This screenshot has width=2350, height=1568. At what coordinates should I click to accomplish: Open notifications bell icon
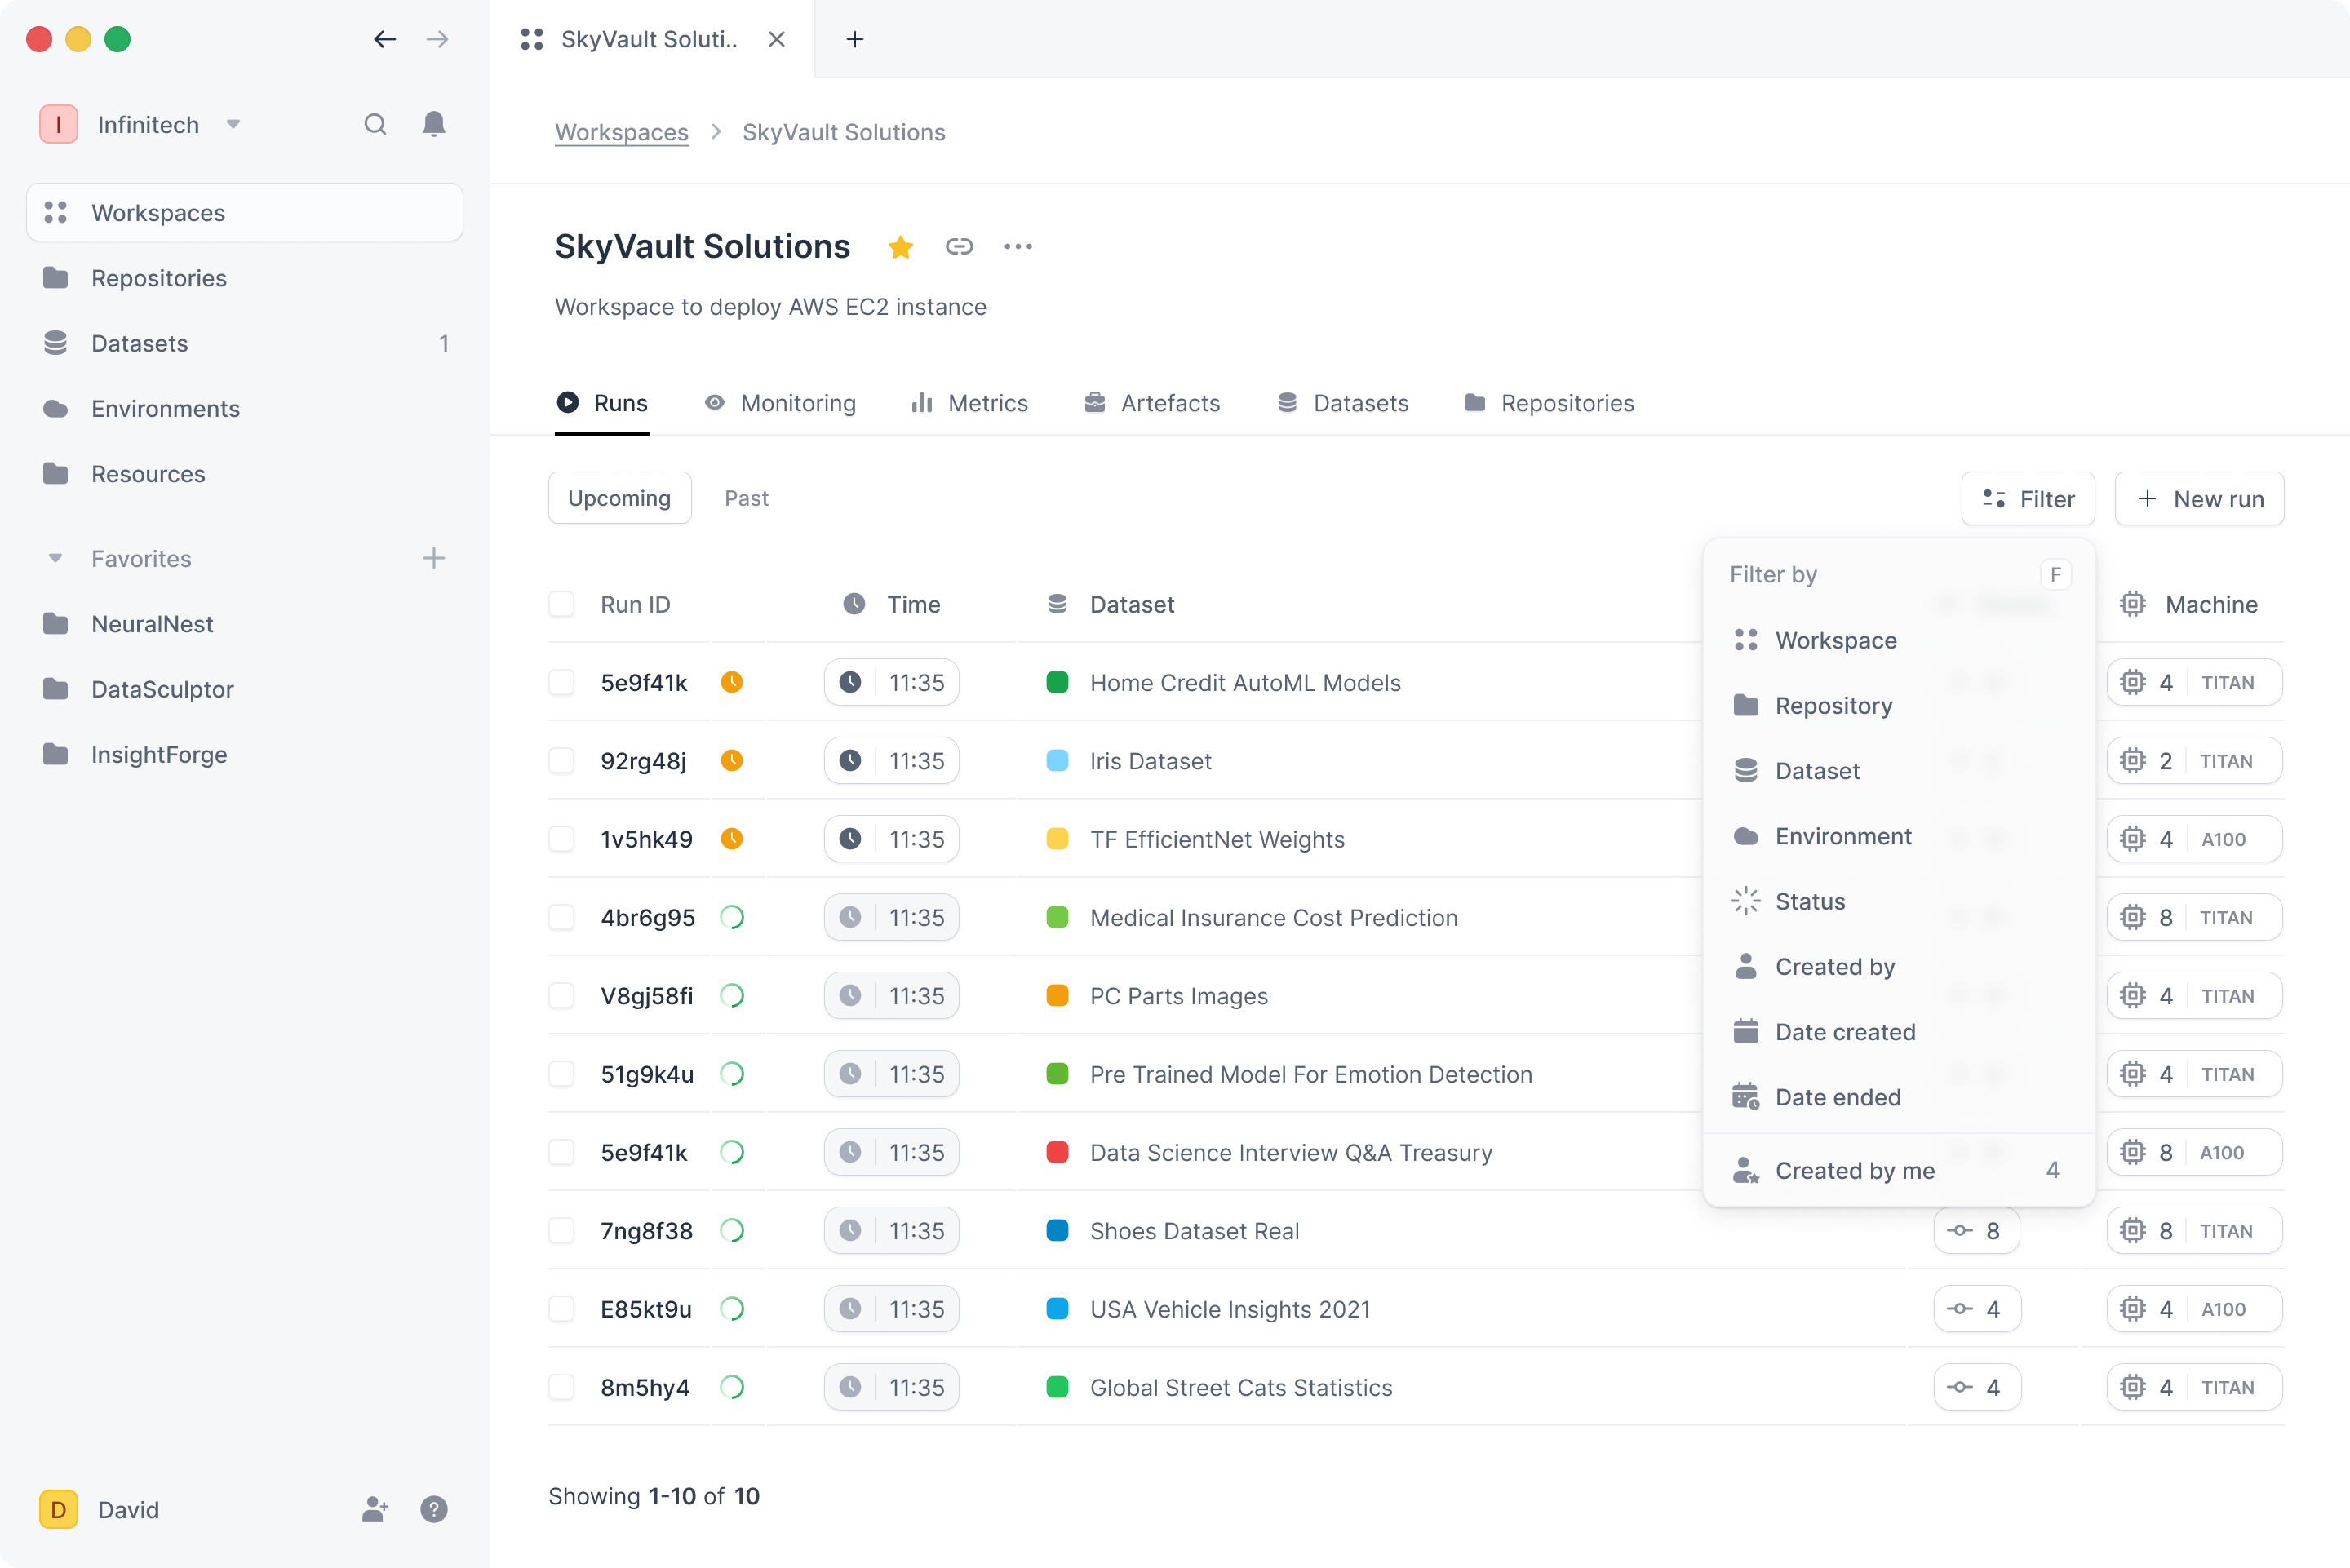[433, 124]
